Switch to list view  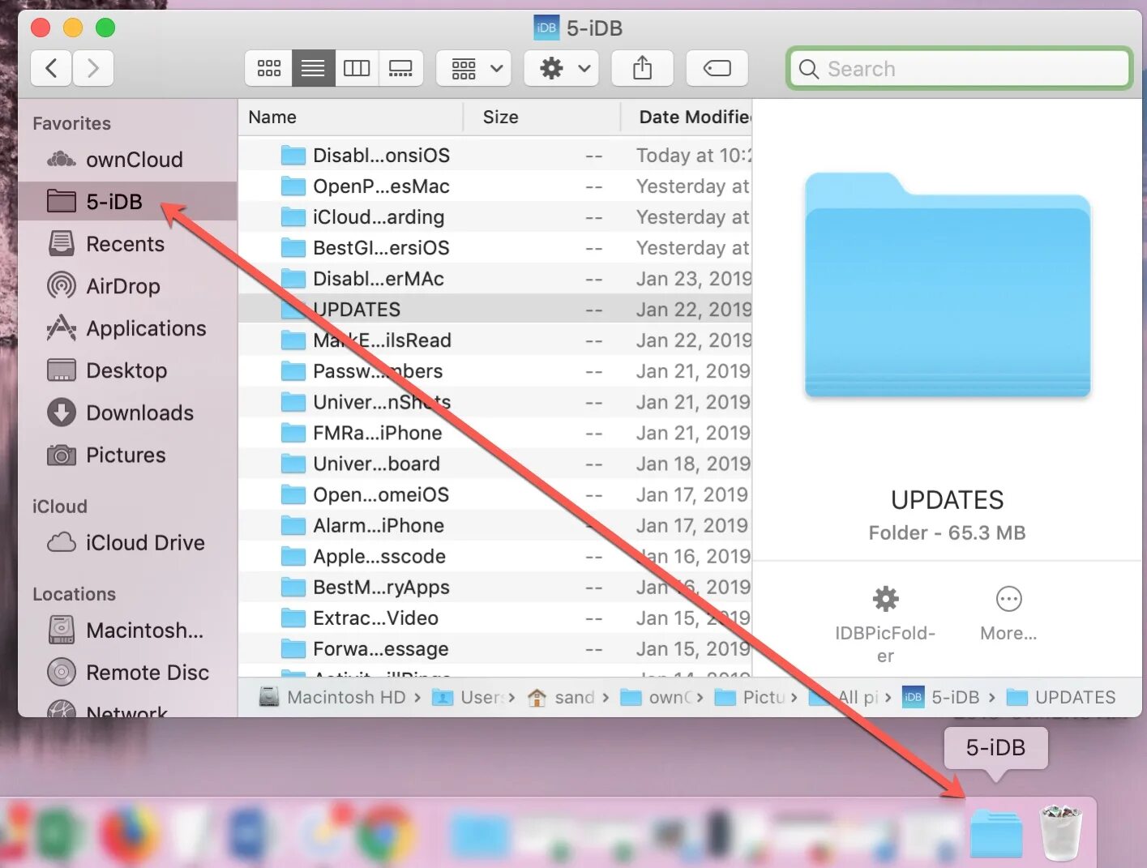click(313, 68)
